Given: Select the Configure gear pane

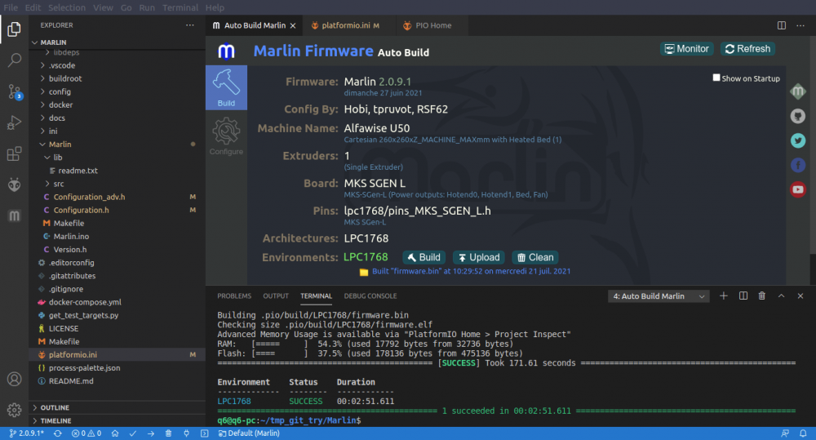Looking at the screenshot, I should 226,136.
